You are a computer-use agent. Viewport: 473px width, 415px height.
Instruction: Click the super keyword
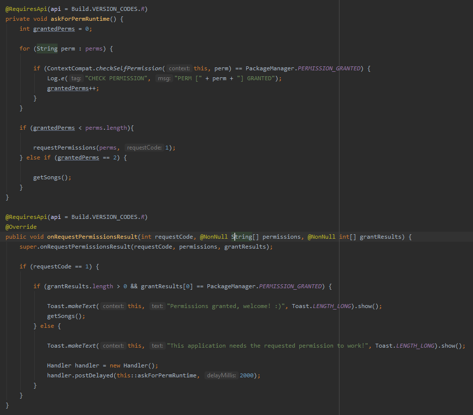tap(28, 247)
